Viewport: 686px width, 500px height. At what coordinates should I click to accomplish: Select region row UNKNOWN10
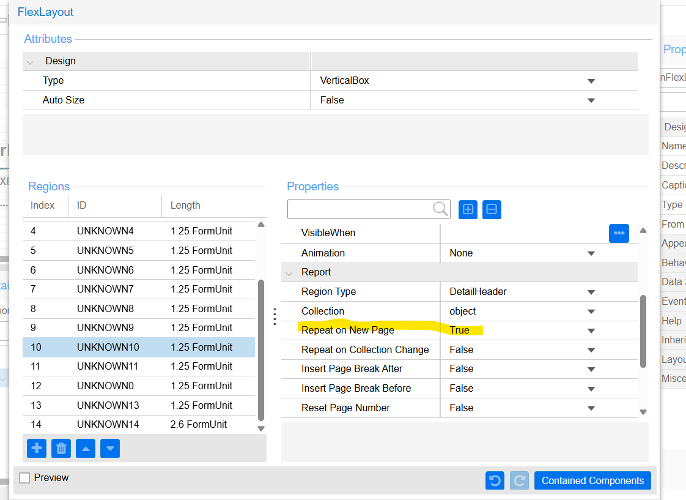pyautogui.click(x=139, y=347)
